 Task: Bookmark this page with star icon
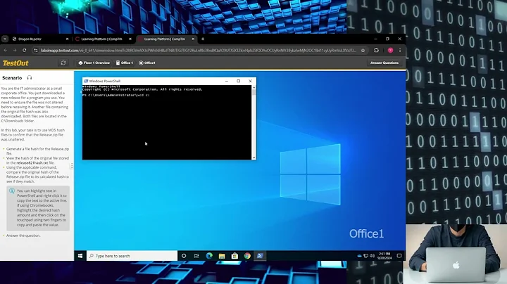pyautogui.click(x=363, y=51)
